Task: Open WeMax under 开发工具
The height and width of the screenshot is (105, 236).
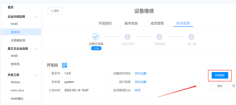Action: coord(16,82)
